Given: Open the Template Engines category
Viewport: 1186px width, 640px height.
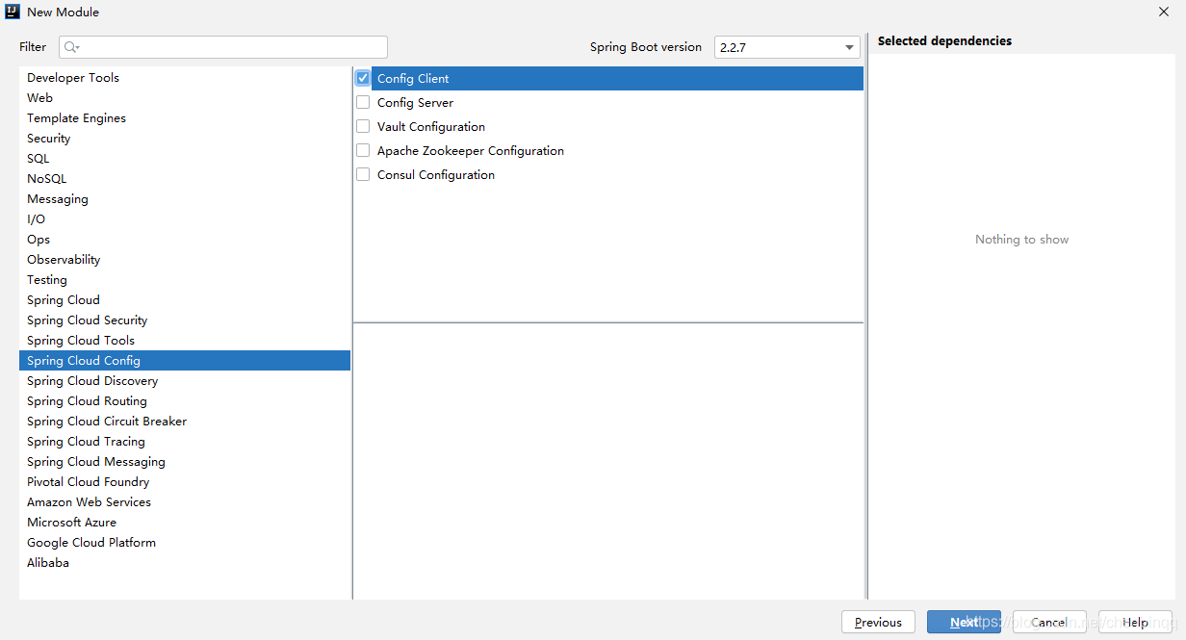Looking at the screenshot, I should click(185, 118).
